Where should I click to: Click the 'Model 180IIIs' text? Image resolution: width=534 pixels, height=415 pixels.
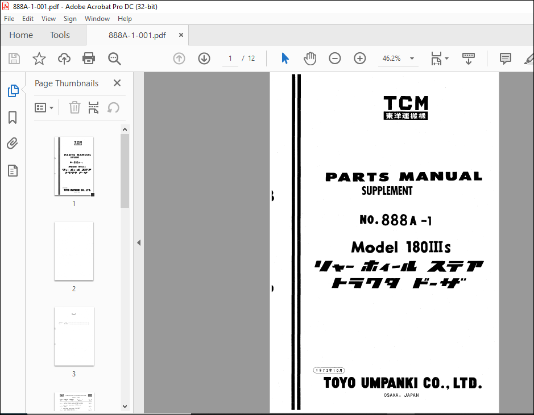(401, 247)
